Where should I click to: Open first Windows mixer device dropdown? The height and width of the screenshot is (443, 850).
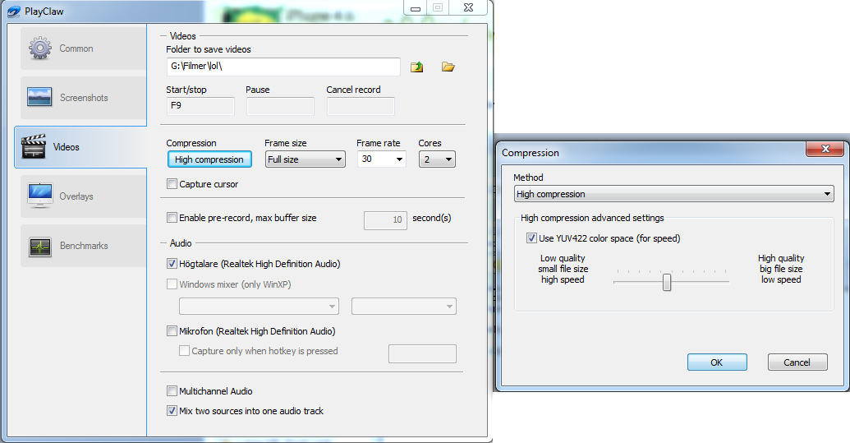click(x=260, y=307)
